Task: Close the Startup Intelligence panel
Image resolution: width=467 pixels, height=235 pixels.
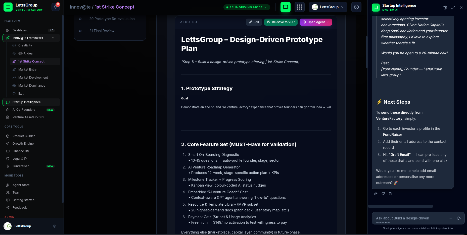Action: coord(461,8)
